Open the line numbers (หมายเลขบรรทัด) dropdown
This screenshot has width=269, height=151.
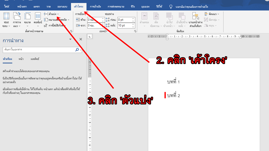[x=56, y=20]
